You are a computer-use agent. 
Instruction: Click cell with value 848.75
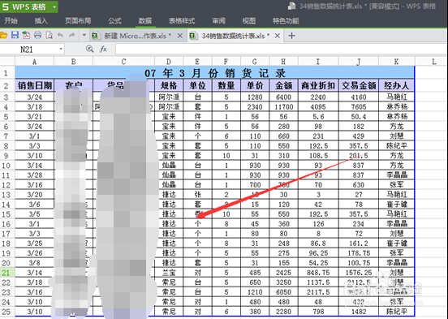318,273
